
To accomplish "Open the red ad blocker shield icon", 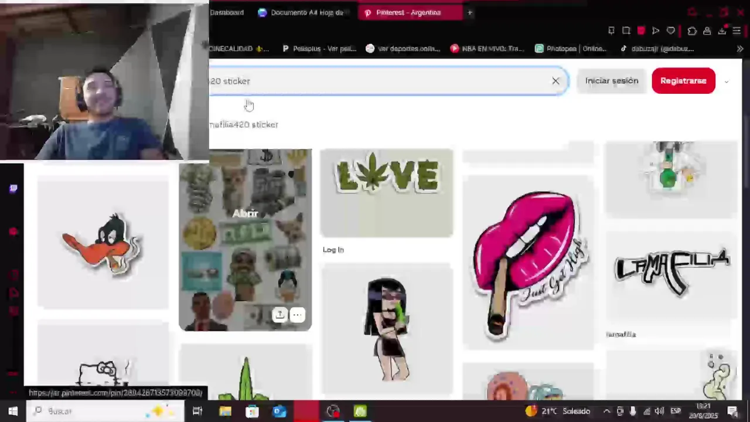I will click(641, 30).
